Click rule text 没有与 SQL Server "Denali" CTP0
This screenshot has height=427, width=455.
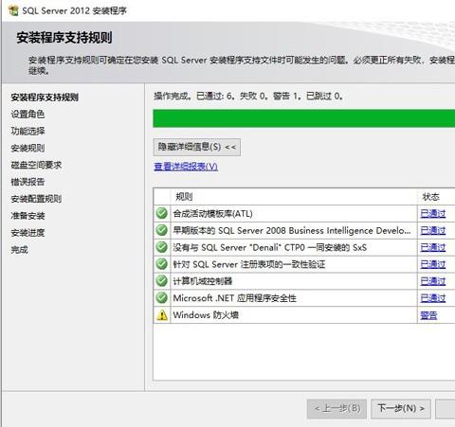270,247
